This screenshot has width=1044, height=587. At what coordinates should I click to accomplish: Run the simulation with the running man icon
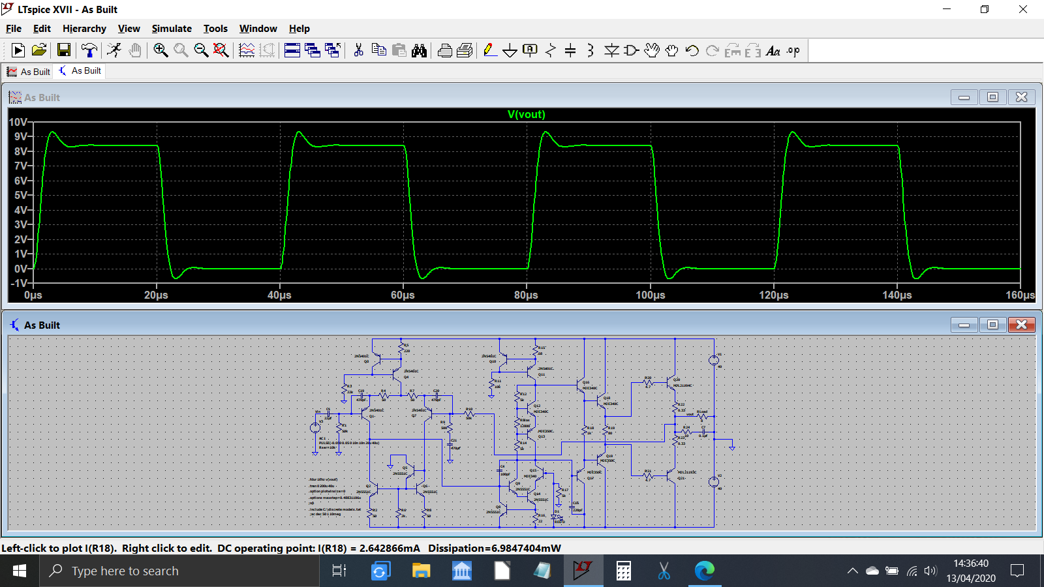pos(114,50)
